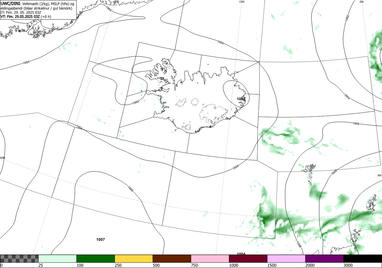Click the 60N latitude label
Screen dimensions: 382x268
click(2, 158)
